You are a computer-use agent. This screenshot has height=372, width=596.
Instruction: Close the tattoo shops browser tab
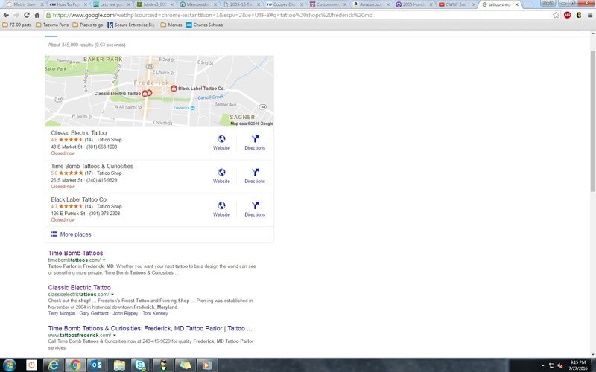coord(516,4)
